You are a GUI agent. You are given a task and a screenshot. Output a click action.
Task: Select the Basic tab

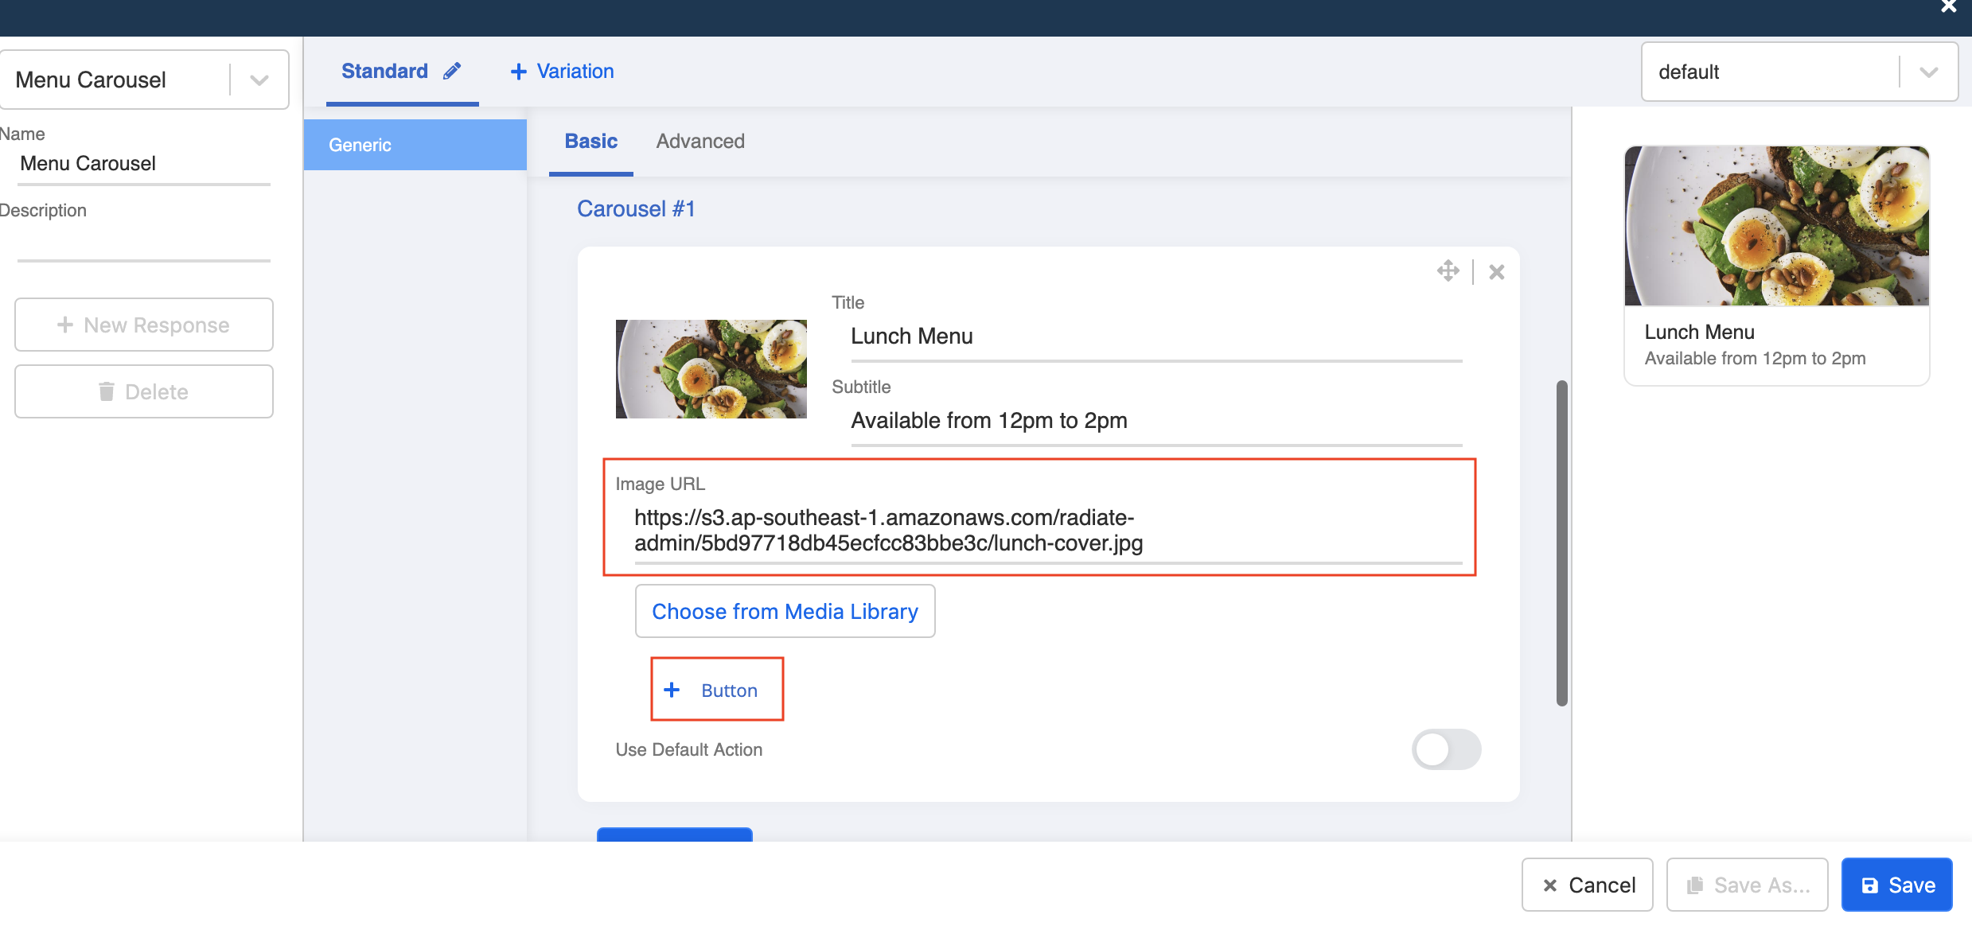point(590,142)
